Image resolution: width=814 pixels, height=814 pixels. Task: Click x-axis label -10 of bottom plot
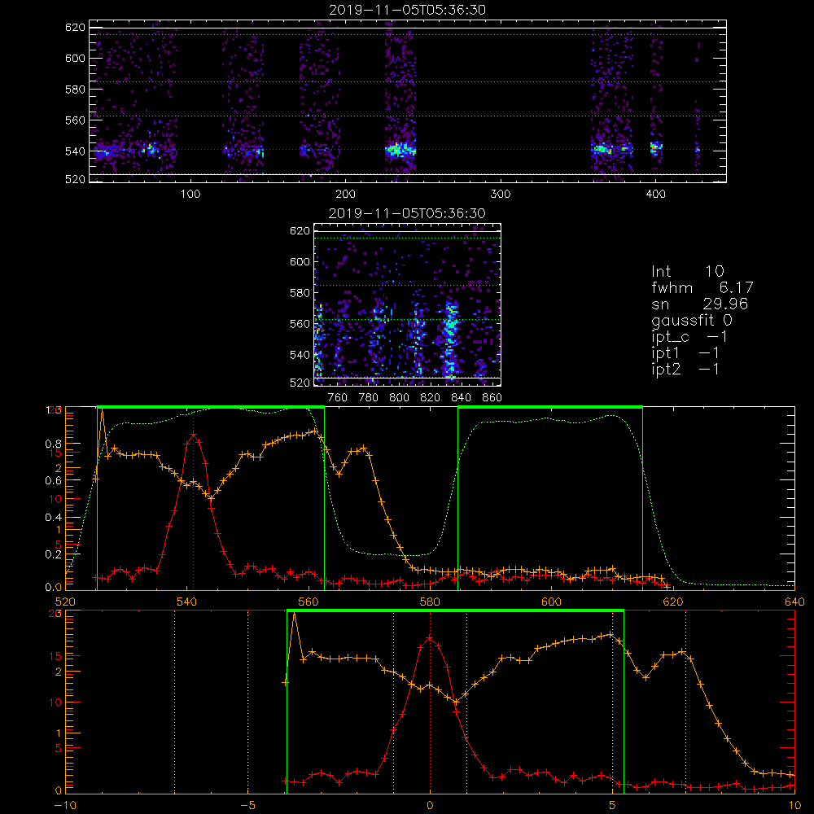click(x=65, y=805)
